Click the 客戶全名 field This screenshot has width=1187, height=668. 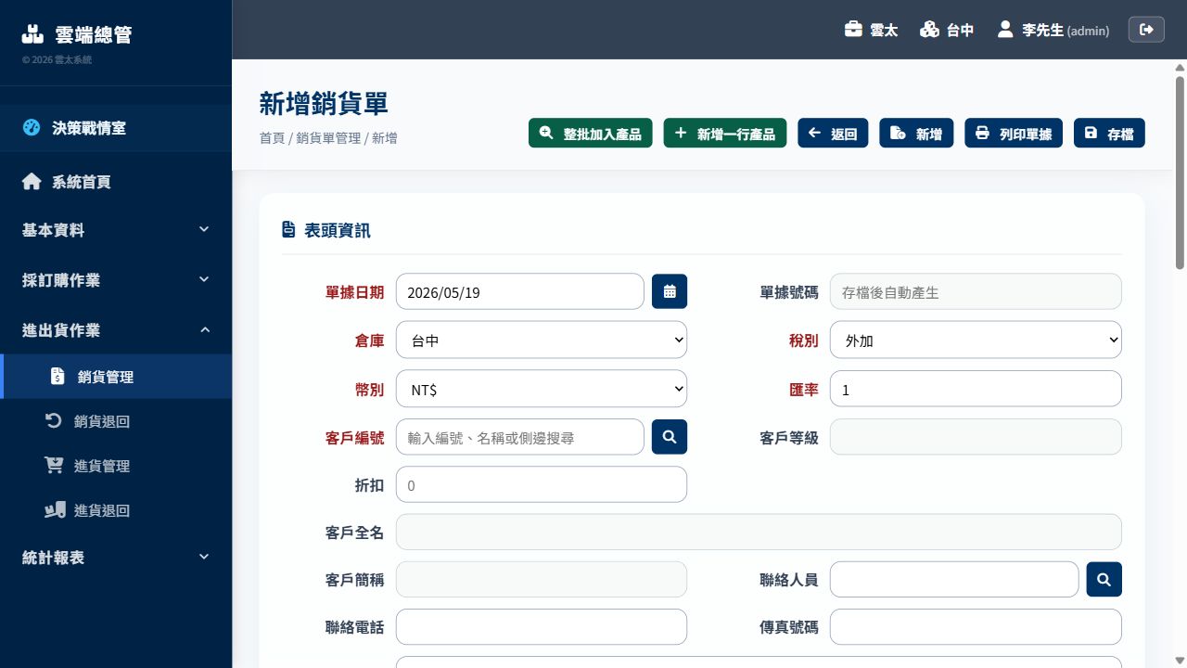(x=759, y=532)
